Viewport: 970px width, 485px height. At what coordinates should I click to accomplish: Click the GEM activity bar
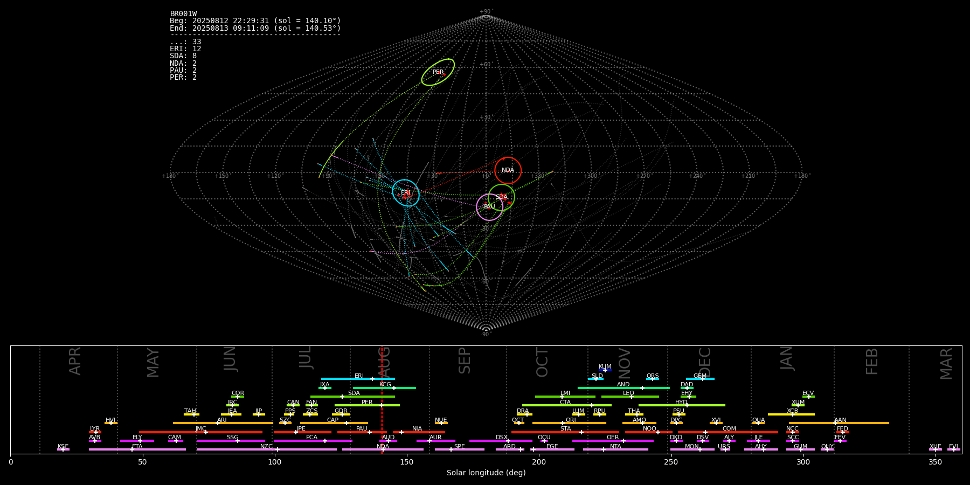(700, 379)
